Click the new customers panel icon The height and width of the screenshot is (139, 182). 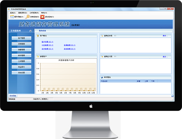[x=38, y=56]
